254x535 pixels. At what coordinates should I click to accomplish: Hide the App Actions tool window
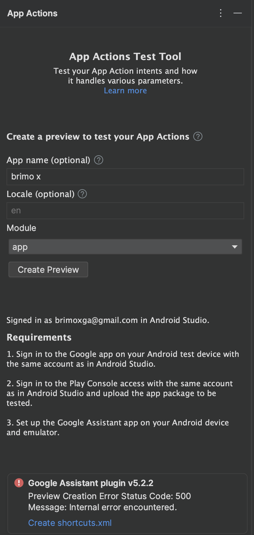coord(238,13)
